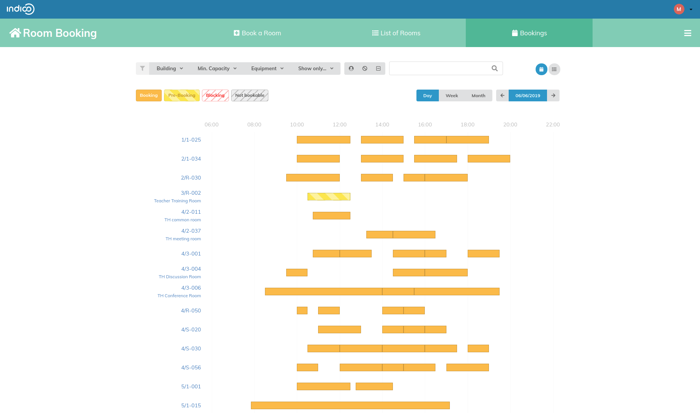Screen dimensions: 700x413
Task: Open room 4/3-004 TH Discussion Room
Action: coord(180,273)
